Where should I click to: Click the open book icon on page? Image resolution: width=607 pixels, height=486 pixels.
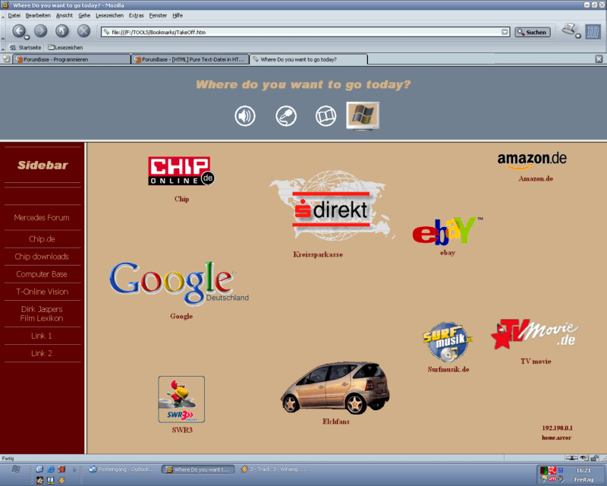326,115
